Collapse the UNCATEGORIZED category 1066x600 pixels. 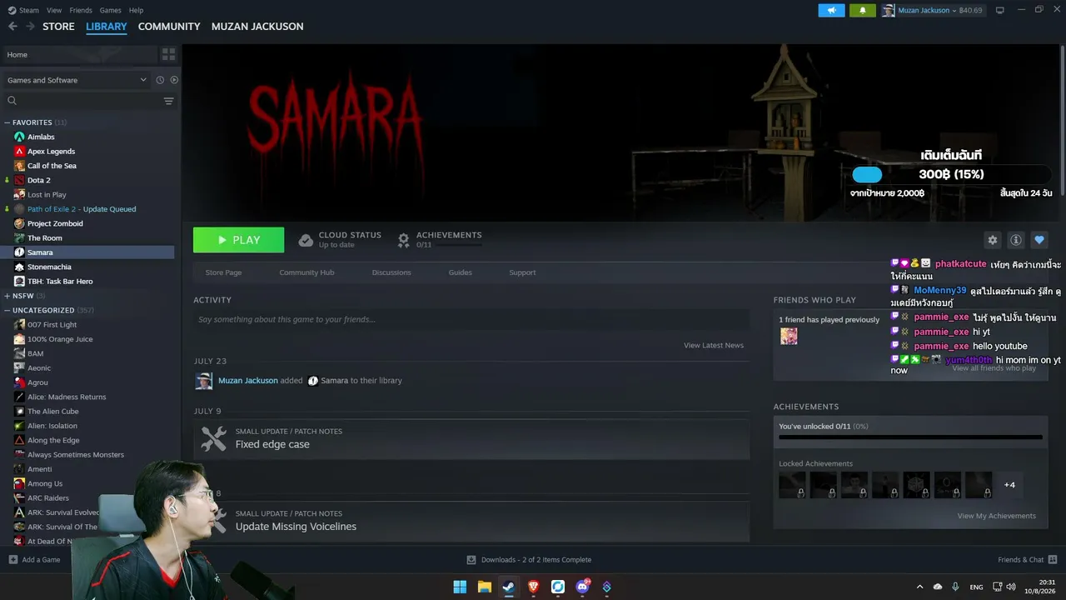pyautogui.click(x=7, y=310)
